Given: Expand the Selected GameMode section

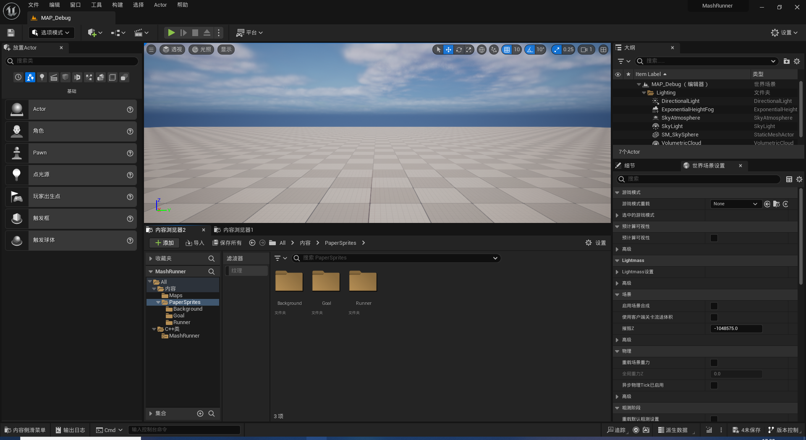Looking at the screenshot, I should pyautogui.click(x=617, y=215).
